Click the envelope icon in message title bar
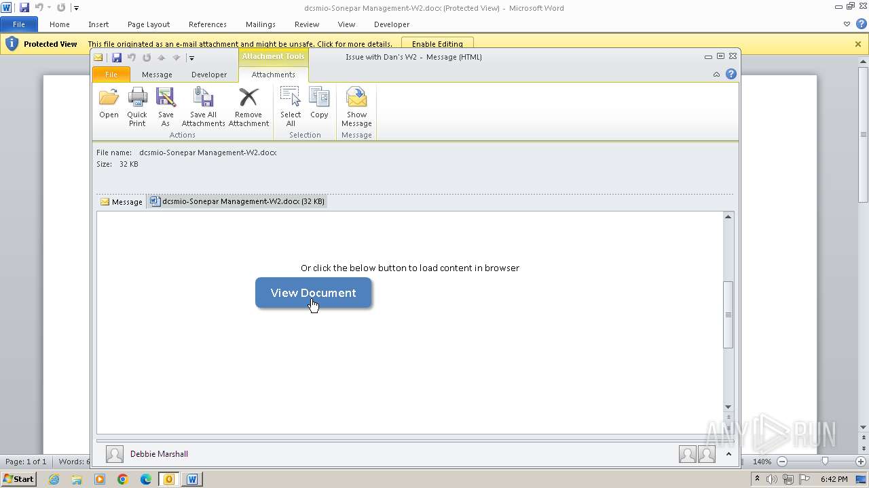869x488 pixels. [98, 58]
